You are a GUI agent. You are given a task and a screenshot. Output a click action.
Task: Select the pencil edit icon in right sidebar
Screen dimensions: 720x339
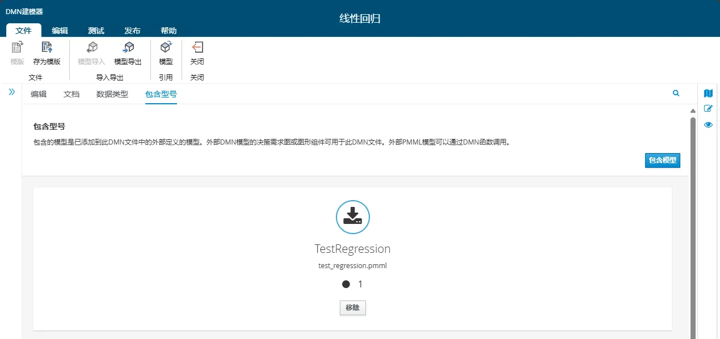coord(708,109)
